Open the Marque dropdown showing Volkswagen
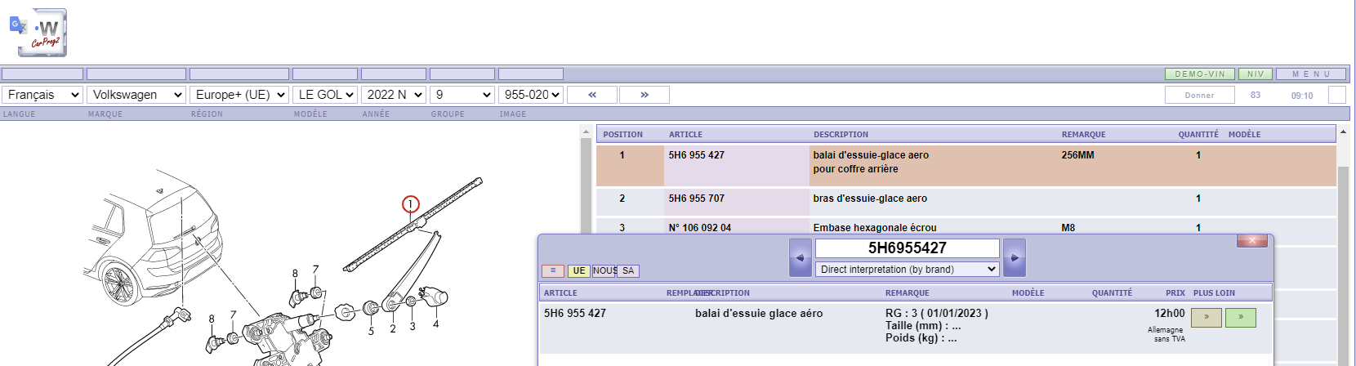 [x=137, y=95]
